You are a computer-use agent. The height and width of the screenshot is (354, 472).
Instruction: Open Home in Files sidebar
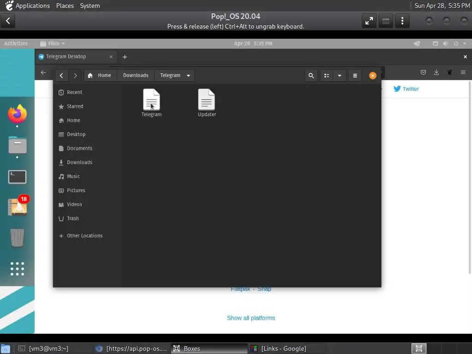pyautogui.click(x=87, y=120)
